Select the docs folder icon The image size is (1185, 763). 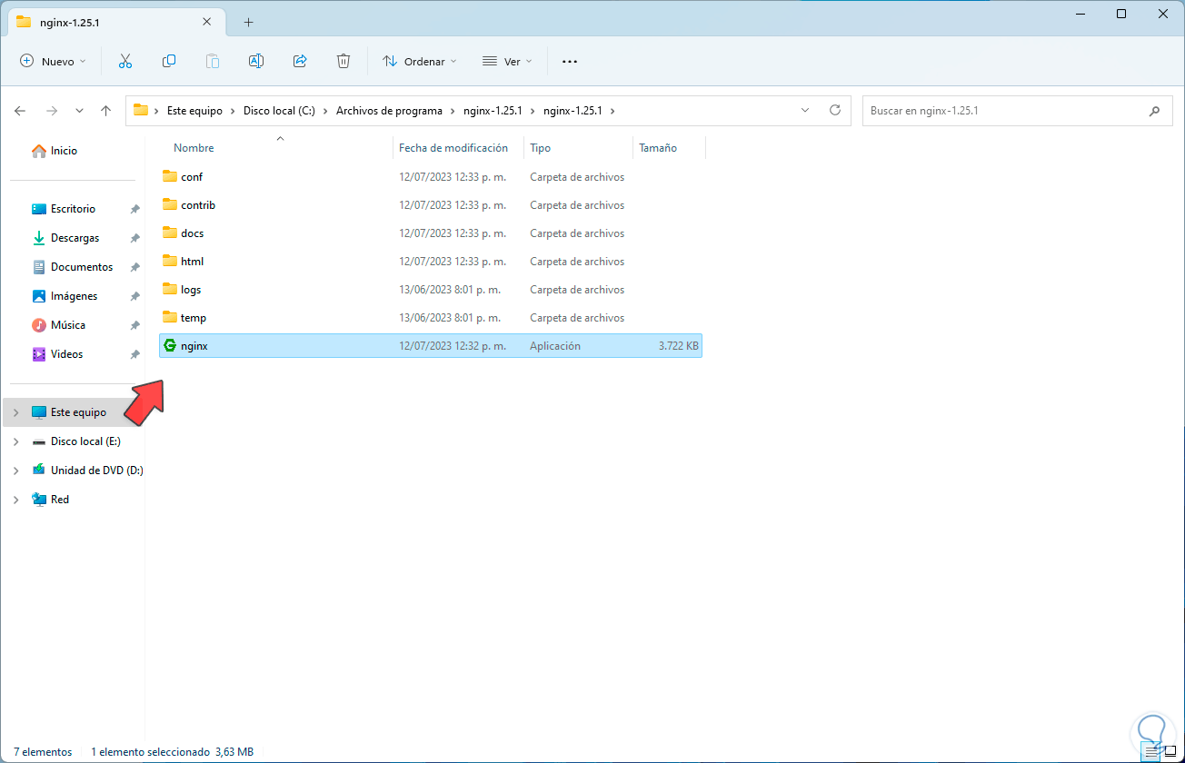[x=169, y=233]
